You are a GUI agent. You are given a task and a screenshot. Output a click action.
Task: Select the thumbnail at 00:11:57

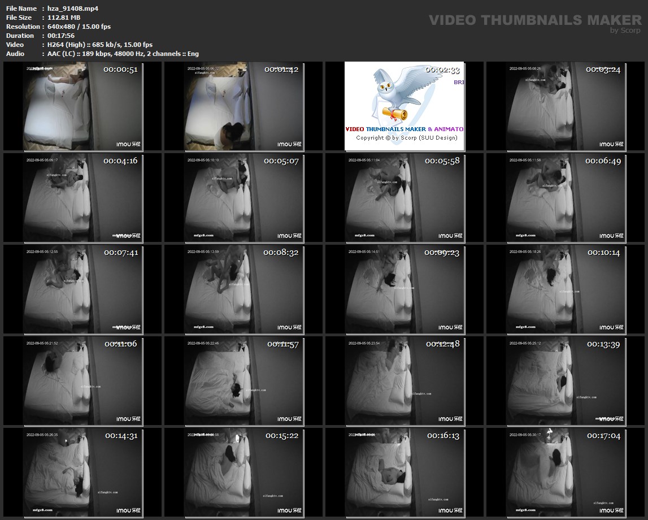tap(244, 381)
